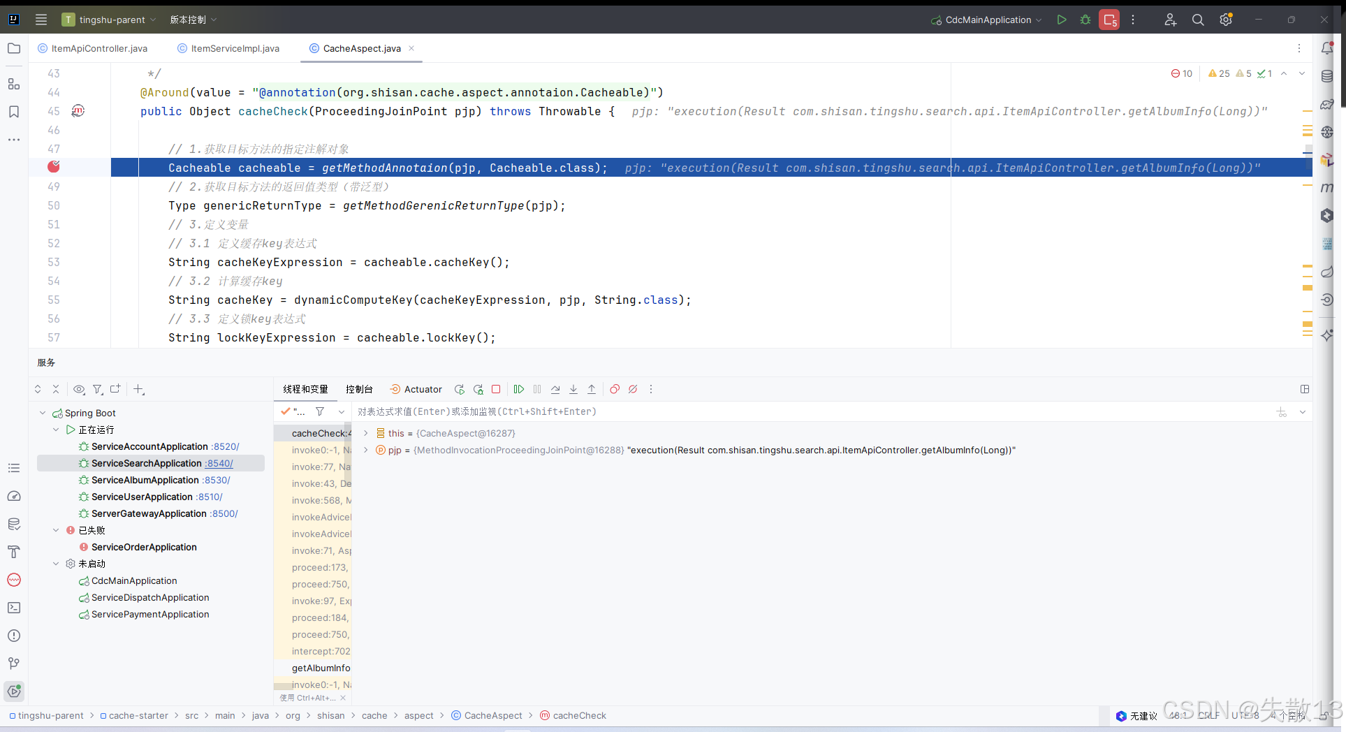Viewport: 1346px width, 732px height.
Task: Rerun the service in debug mode
Action: point(478,389)
